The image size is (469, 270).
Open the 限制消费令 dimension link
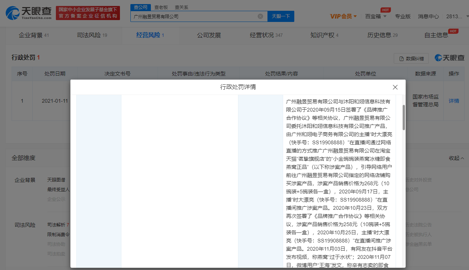click(x=58, y=234)
